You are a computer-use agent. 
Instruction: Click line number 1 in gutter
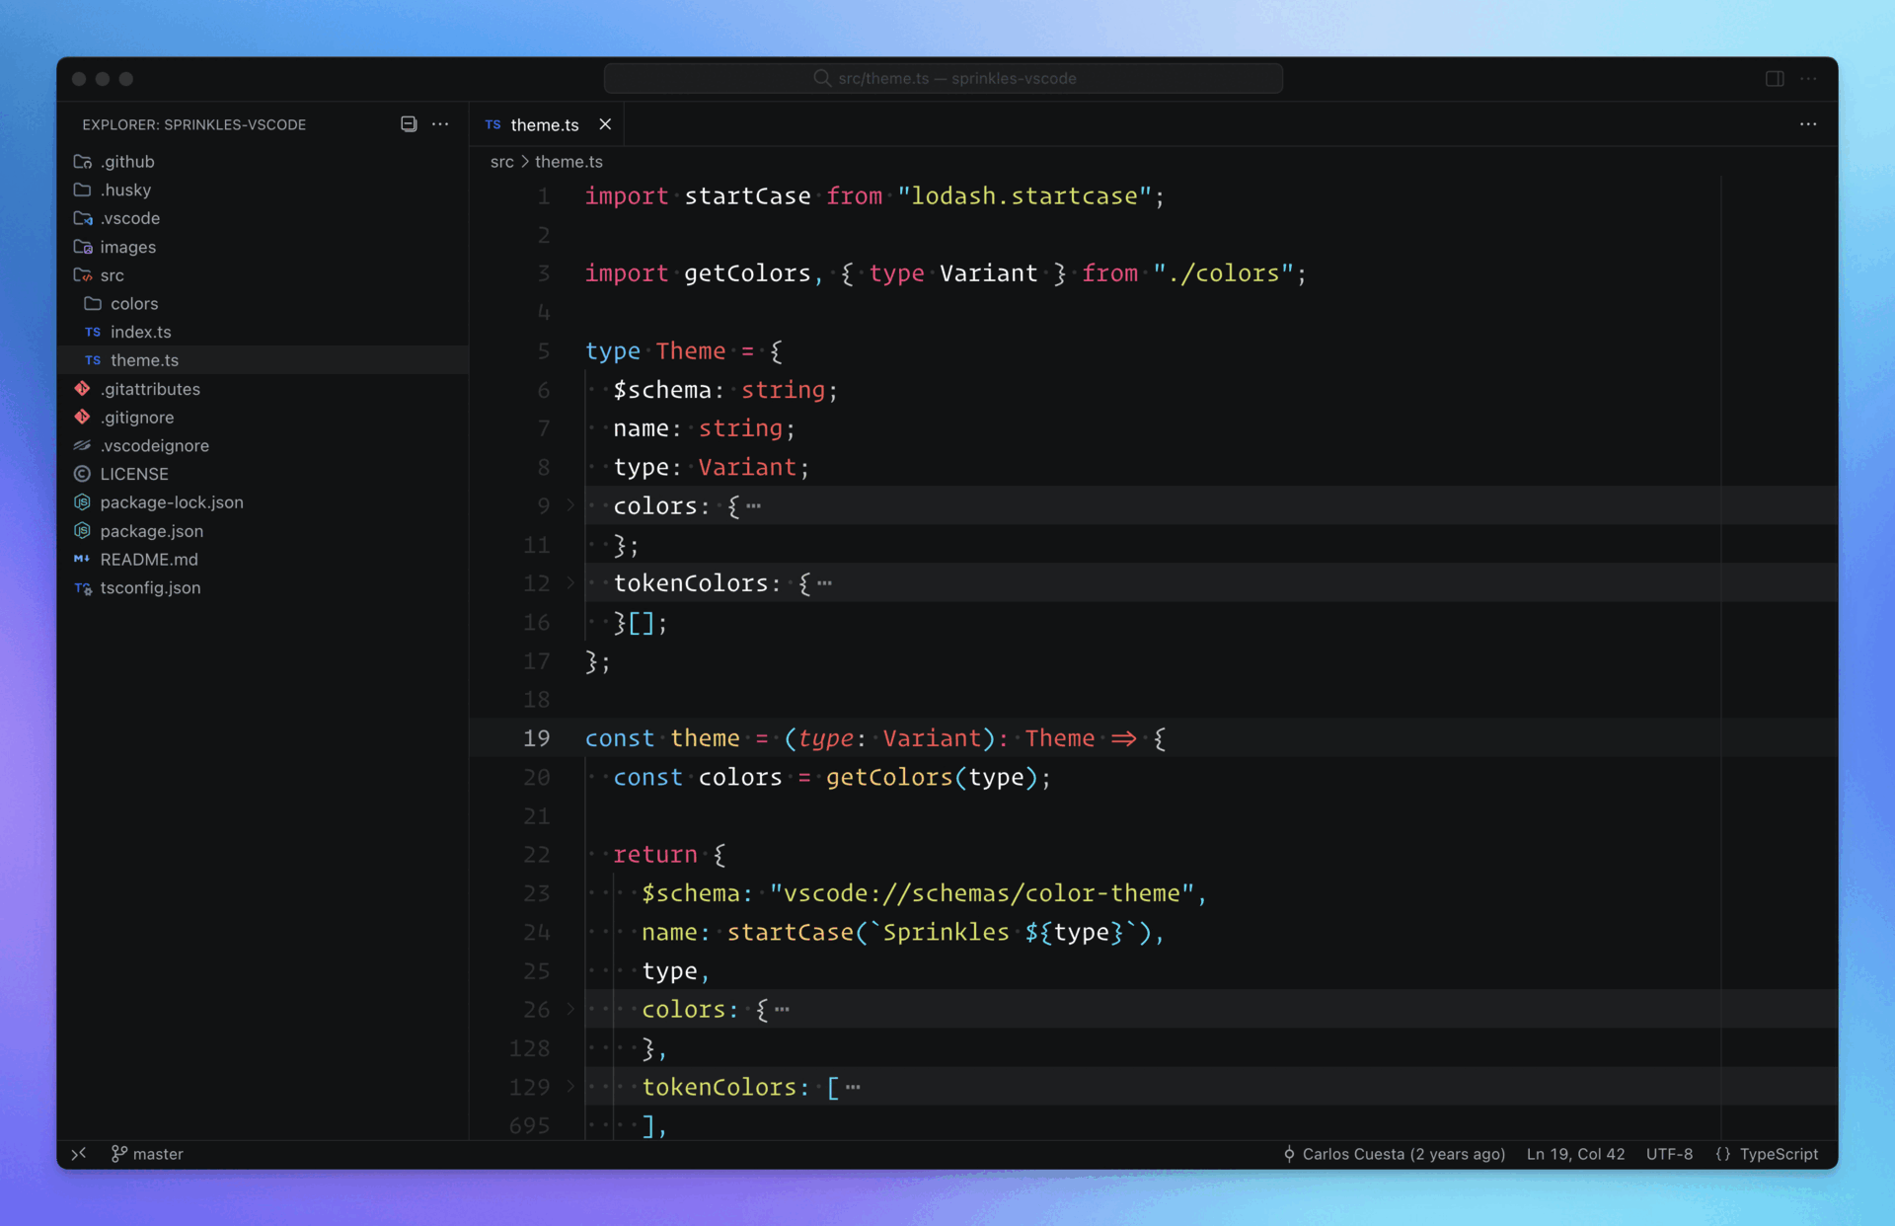coord(544,196)
